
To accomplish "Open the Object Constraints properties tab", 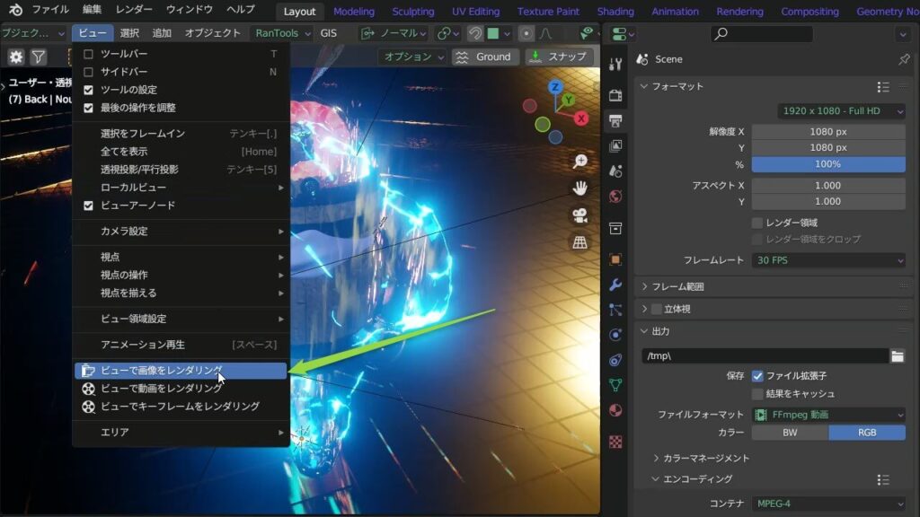I will pos(615,360).
